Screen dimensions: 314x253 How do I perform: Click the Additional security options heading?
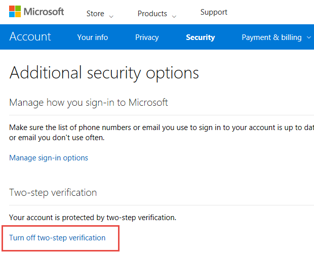tap(104, 73)
